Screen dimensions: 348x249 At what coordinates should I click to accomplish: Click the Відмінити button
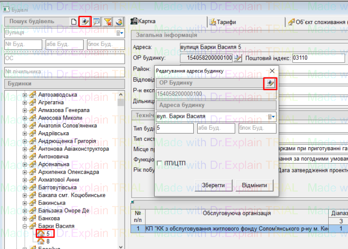pos(251,185)
